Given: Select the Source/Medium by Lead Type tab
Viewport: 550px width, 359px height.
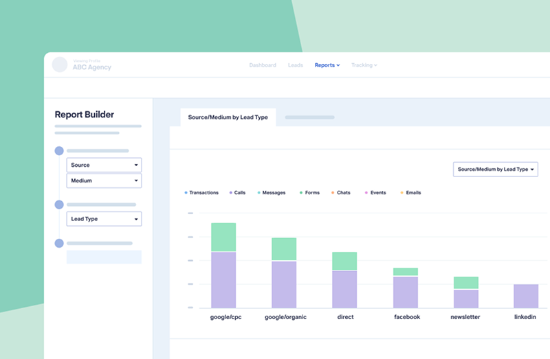Looking at the screenshot, I should pos(228,117).
